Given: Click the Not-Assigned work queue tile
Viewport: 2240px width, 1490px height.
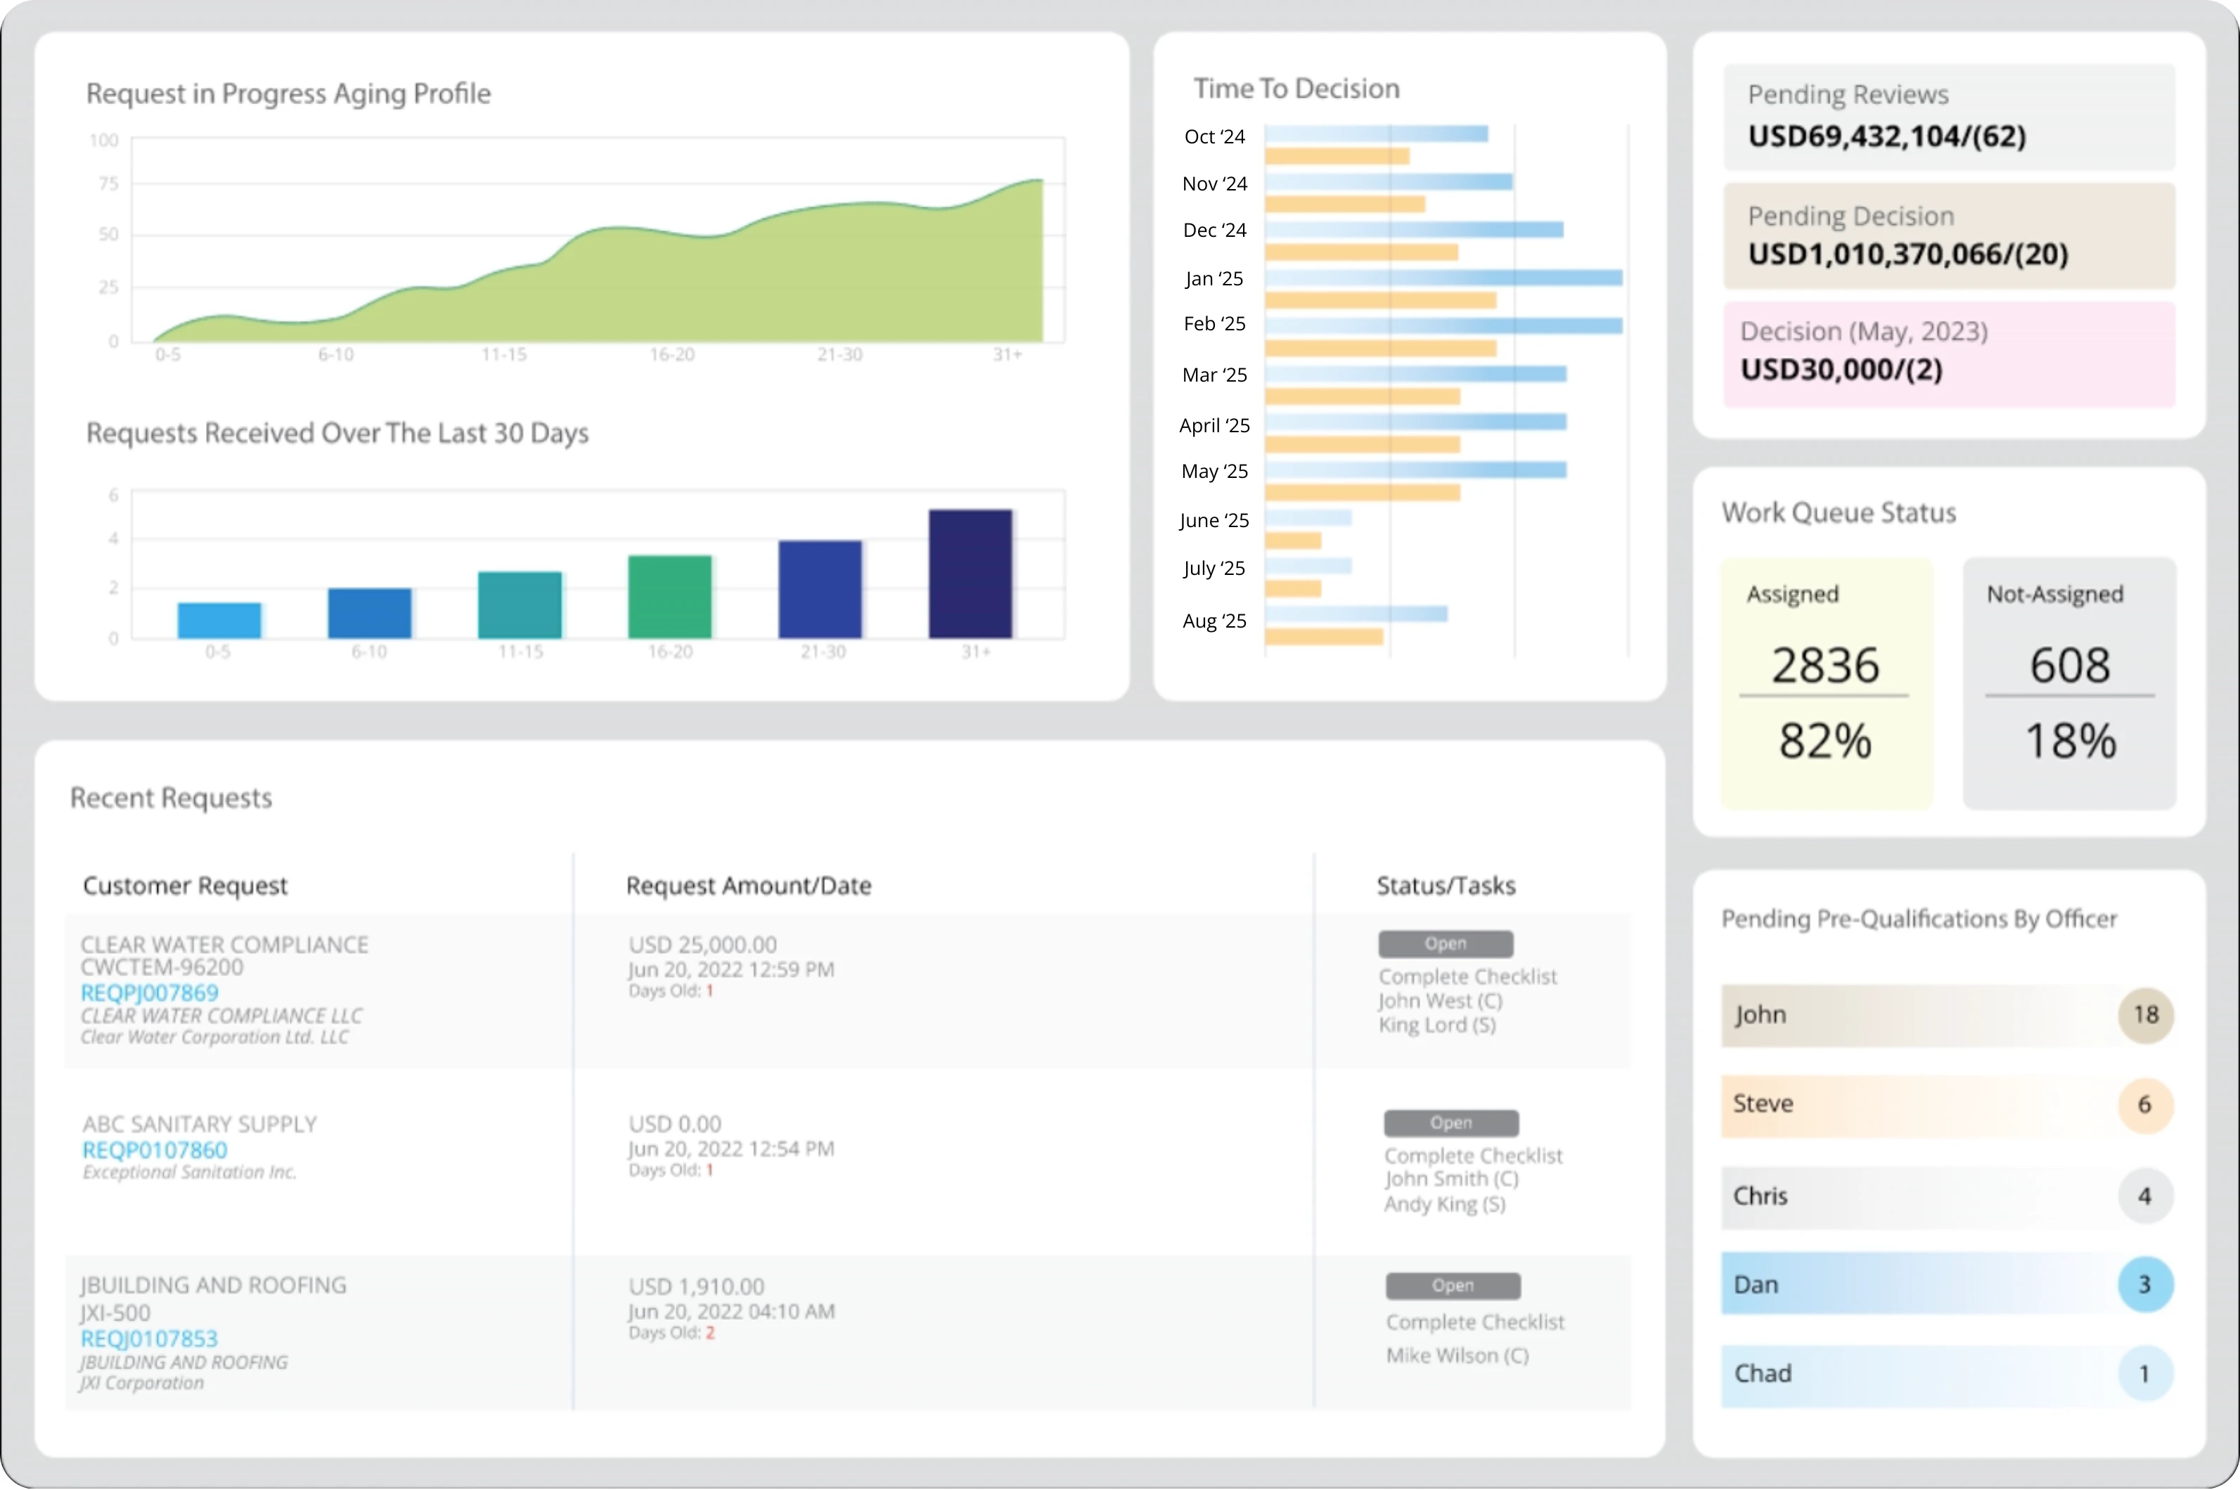Looking at the screenshot, I should pyautogui.click(x=2069, y=682).
